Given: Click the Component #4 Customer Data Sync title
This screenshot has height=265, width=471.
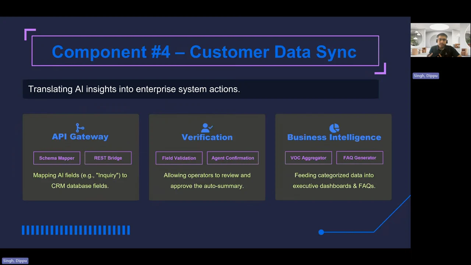Looking at the screenshot, I should [204, 52].
